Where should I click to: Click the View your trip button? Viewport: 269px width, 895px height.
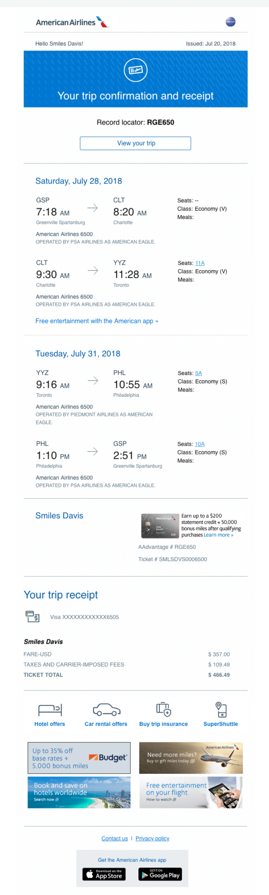tap(135, 143)
